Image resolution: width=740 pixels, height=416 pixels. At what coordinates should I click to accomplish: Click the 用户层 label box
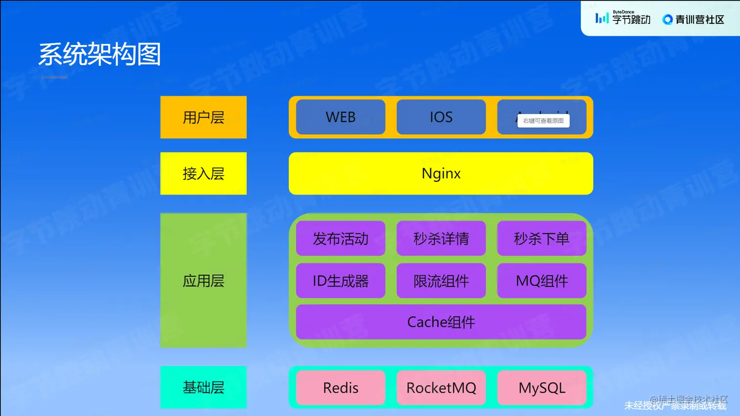point(204,117)
